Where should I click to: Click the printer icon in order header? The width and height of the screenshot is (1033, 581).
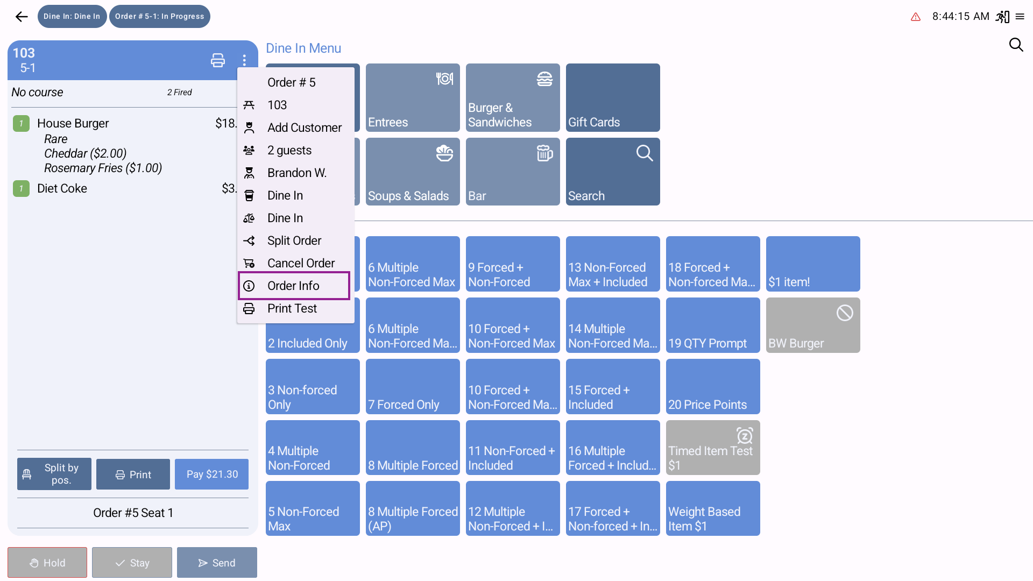(218, 60)
